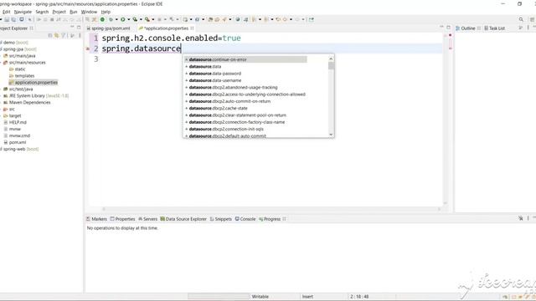The width and height of the screenshot is (536, 301).
Task: Click autocomplete list scrollbar up arrow
Action: [x=331, y=59]
